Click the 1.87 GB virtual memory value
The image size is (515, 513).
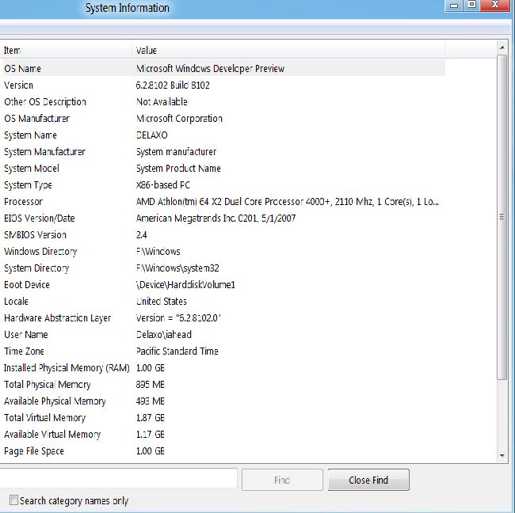click(x=150, y=417)
